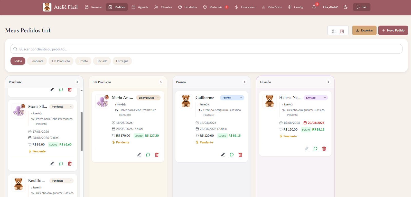
Task: Open Helena Na... Enviado status dropdown
Action: tap(316, 98)
